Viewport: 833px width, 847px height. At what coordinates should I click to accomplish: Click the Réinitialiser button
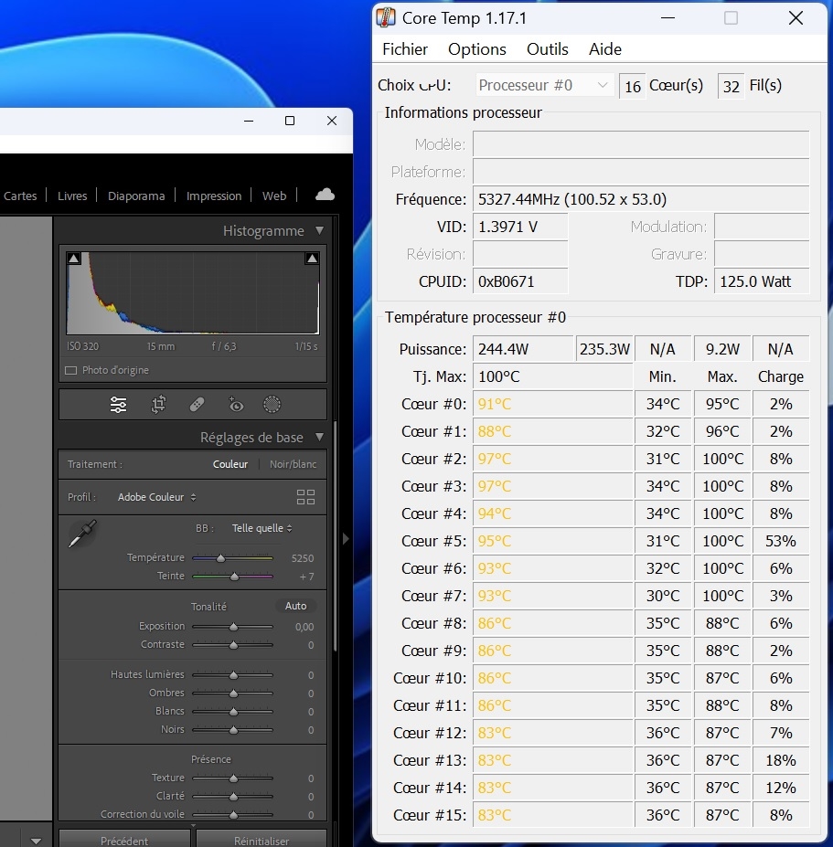(262, 841)
